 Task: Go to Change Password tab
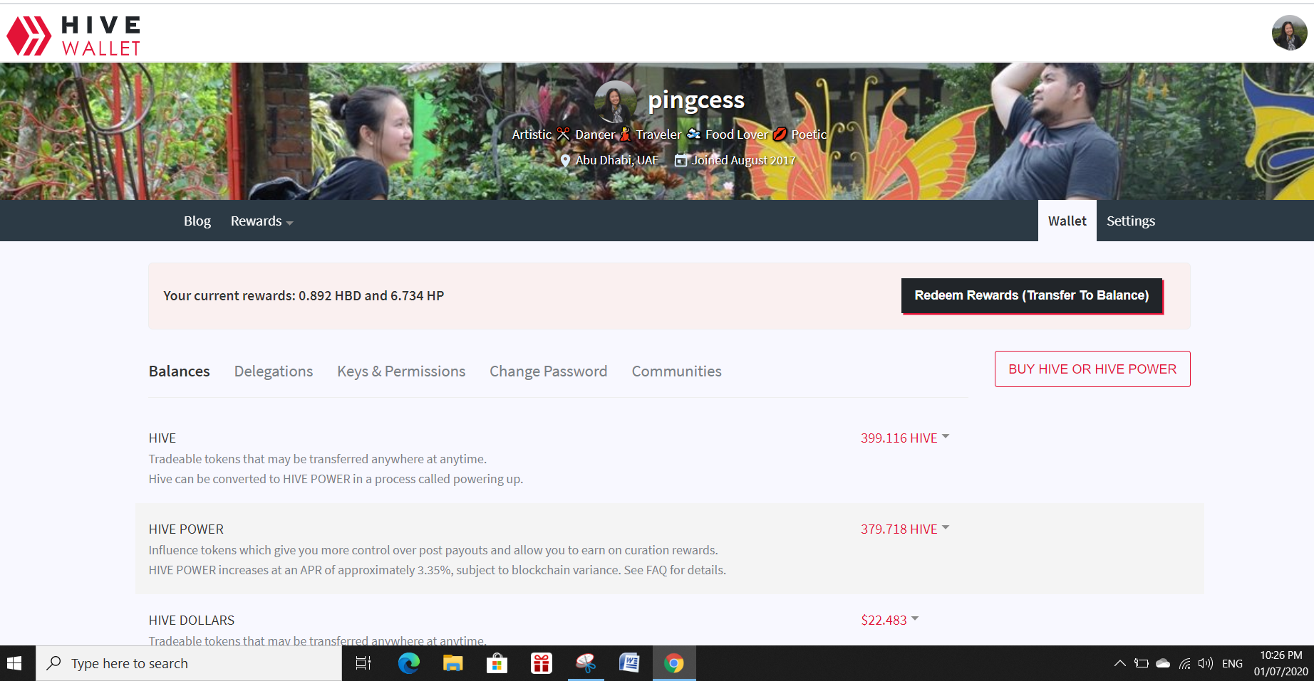point(548,371)
